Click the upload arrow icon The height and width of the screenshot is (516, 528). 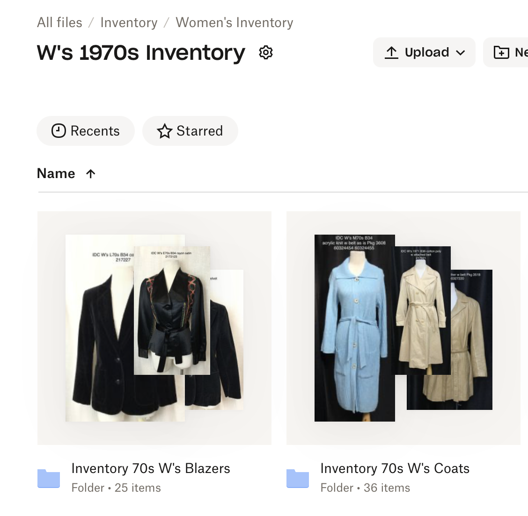tap(391, 52)
